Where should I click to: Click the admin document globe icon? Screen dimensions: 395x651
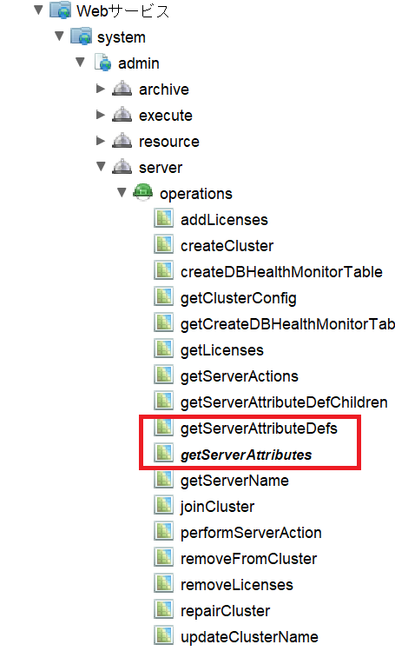102,63
